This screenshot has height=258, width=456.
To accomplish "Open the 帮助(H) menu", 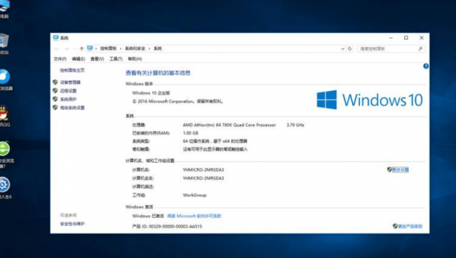I will tap(135, 59).
